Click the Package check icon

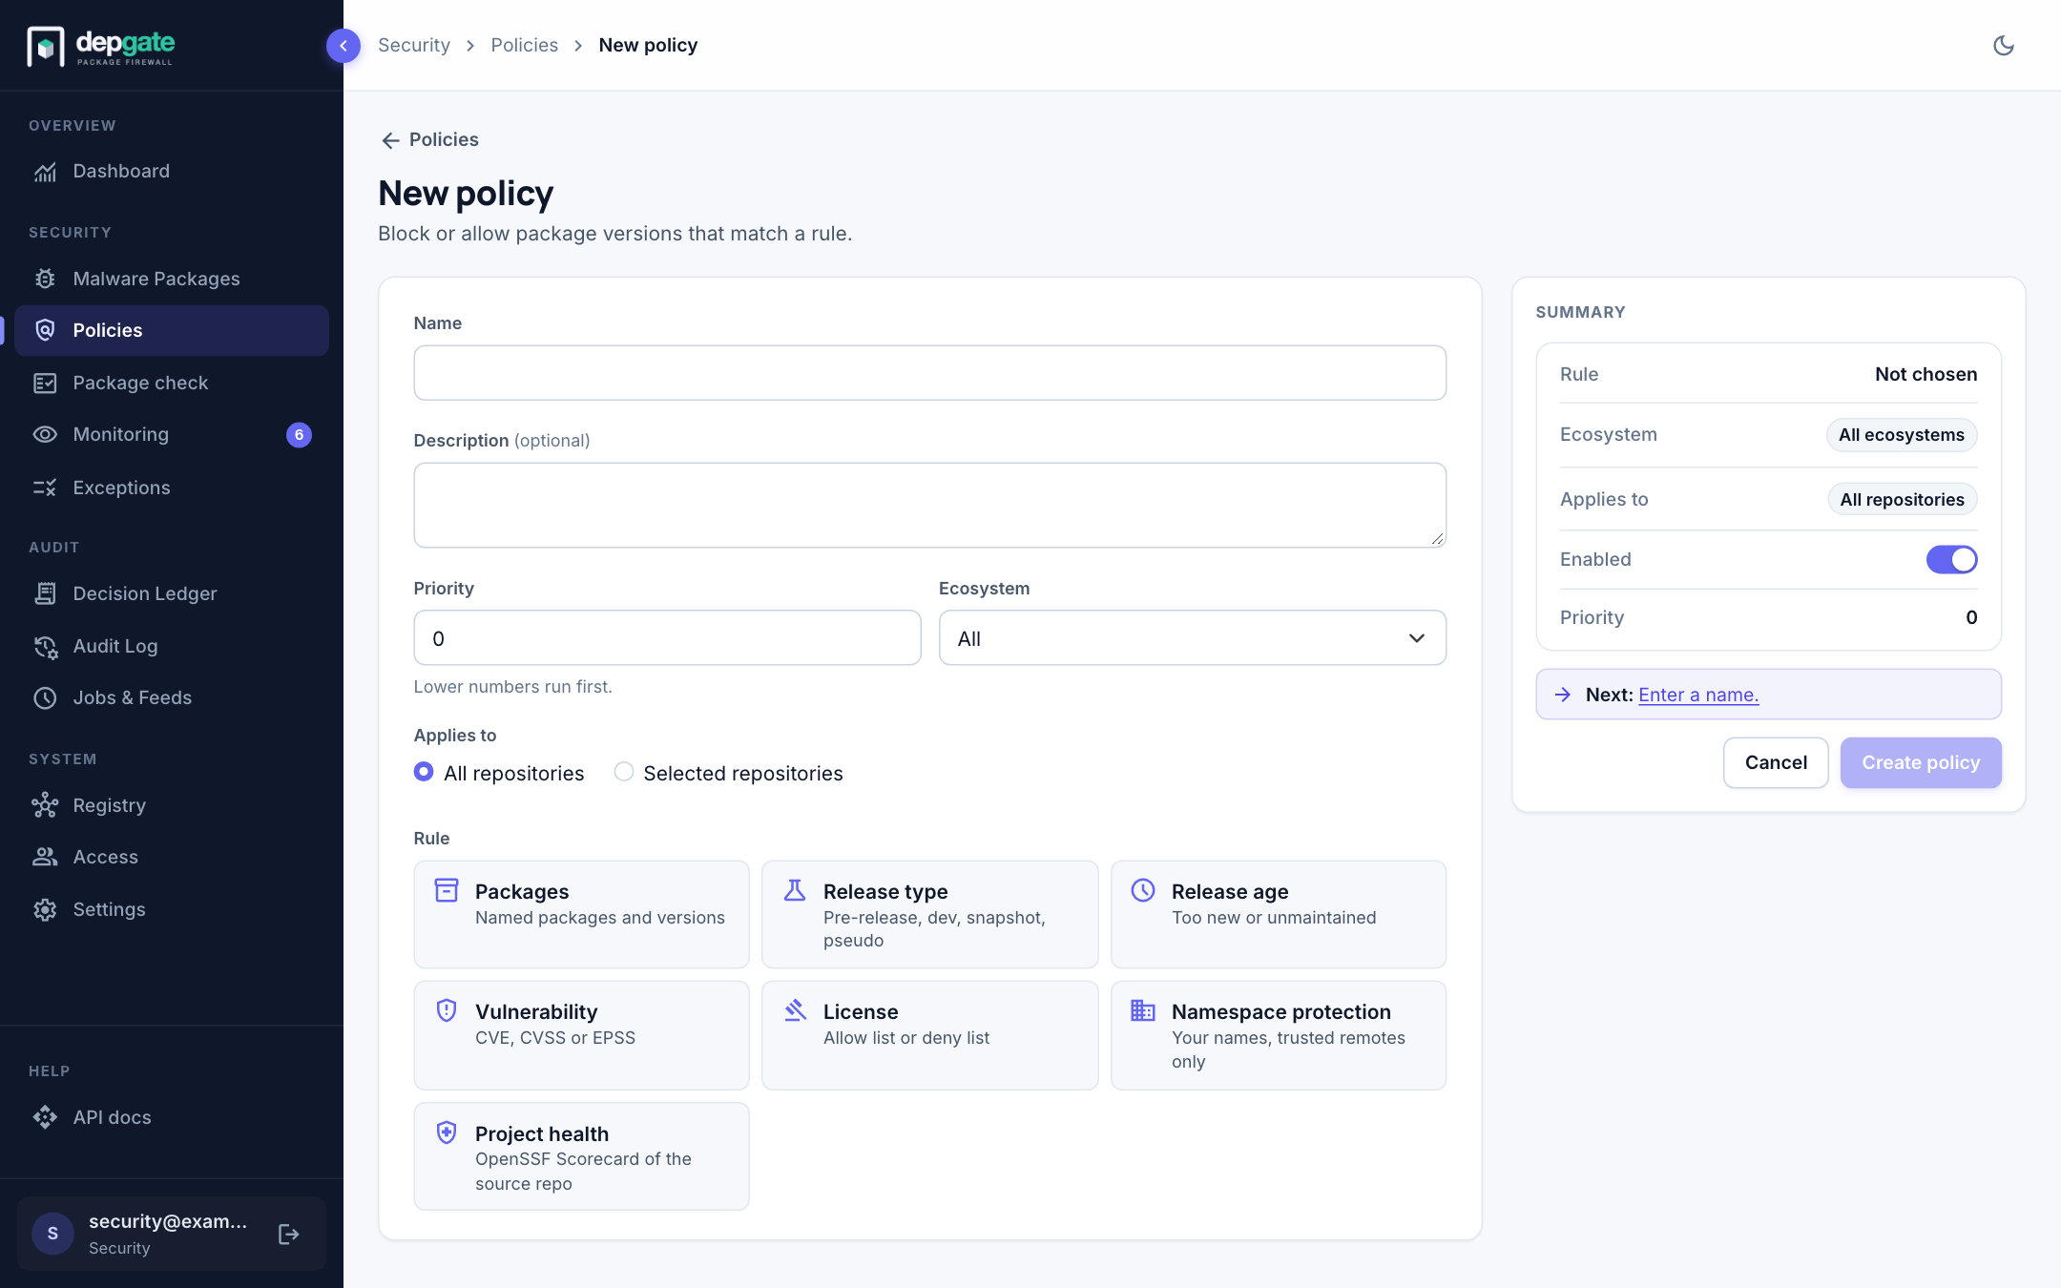click(x=45, y=383)
